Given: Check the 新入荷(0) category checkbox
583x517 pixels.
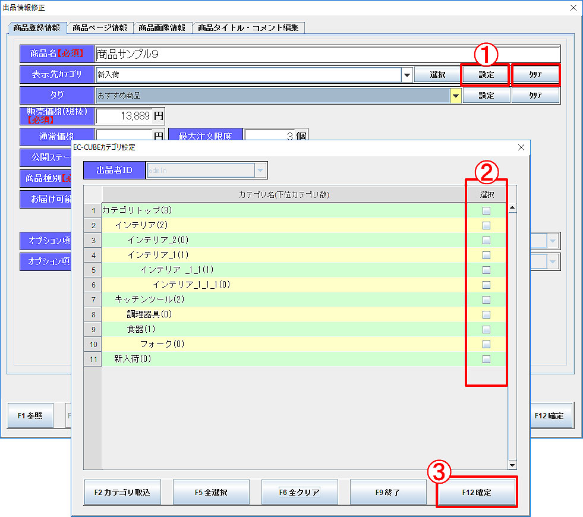Looking at the screenshot, I should tap(486, 360).
